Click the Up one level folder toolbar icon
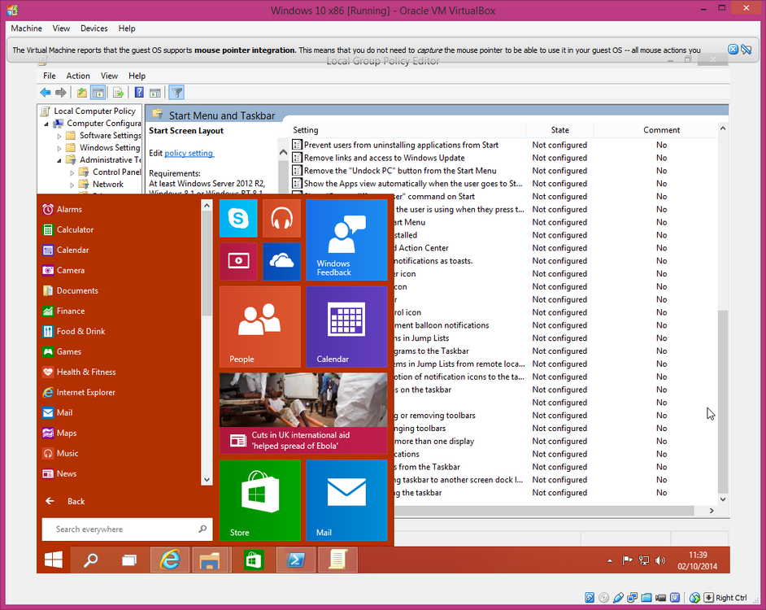The width and height of the screenshot is (766, 610). pos(81,93)
